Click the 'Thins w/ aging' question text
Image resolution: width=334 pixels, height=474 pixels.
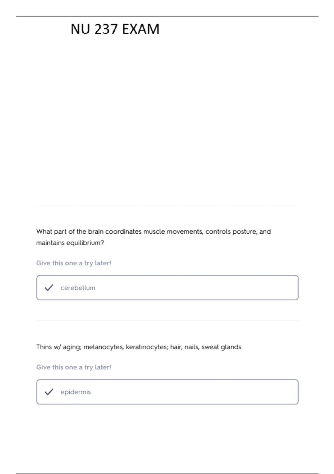pyautogui.click(x=139, y=347)
